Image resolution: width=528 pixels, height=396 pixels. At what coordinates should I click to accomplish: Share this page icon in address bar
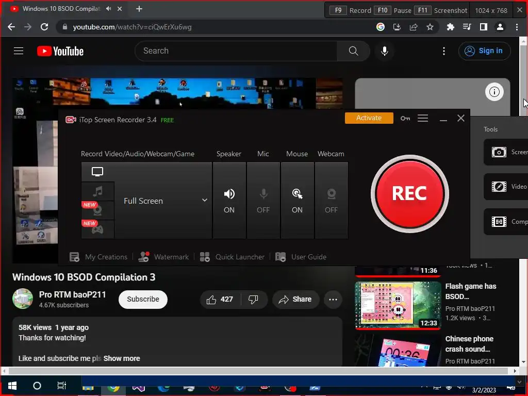[x=414, y=27]
